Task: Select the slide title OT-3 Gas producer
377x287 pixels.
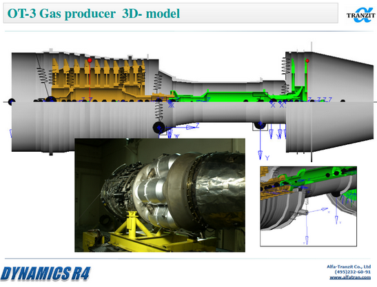Action: [x=61, y=14]
